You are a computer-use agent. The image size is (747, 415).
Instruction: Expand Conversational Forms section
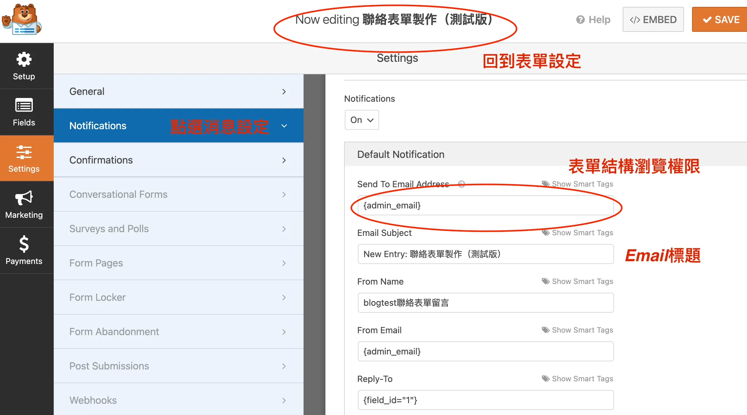[179, 194]
